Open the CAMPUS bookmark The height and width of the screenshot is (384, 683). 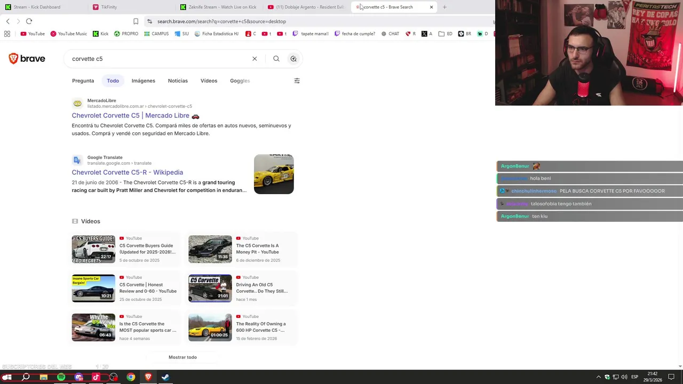pos(156,34)
